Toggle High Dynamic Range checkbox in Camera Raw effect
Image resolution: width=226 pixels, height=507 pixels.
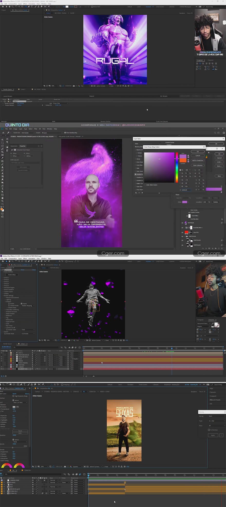13,396
